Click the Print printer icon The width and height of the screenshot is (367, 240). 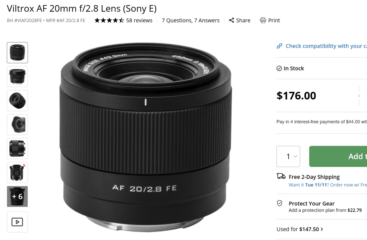263,20
